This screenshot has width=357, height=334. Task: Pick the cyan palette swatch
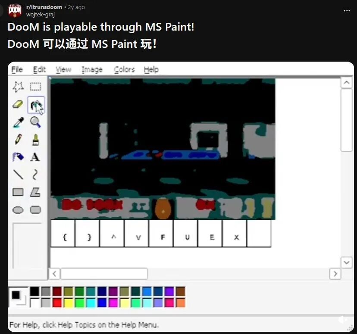91,303
